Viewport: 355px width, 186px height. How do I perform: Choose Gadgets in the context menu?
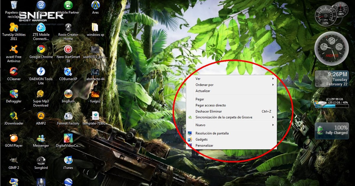coord(231,139)
